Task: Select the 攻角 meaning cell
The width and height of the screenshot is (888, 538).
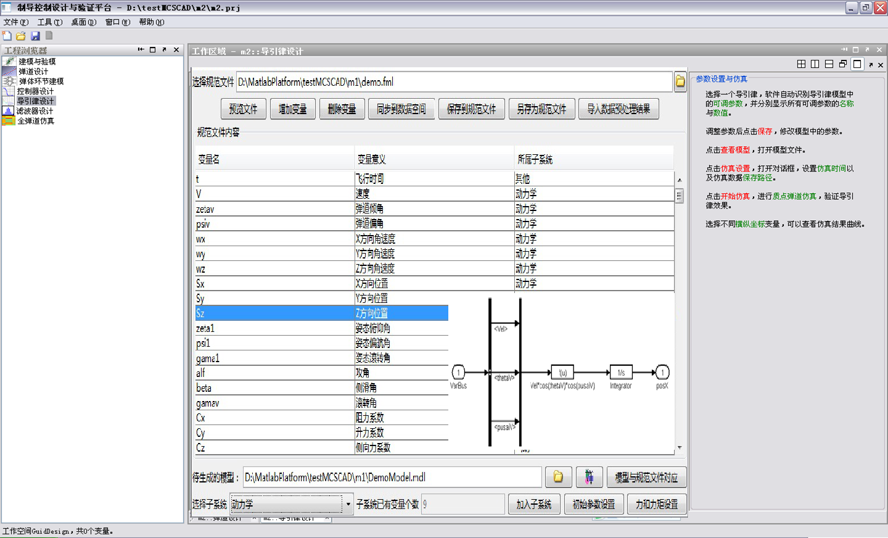Action: coord(401,373)
